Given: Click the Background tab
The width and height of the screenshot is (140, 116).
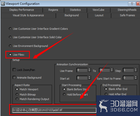Looking at the screenshot, I should [x=72, y=15].
